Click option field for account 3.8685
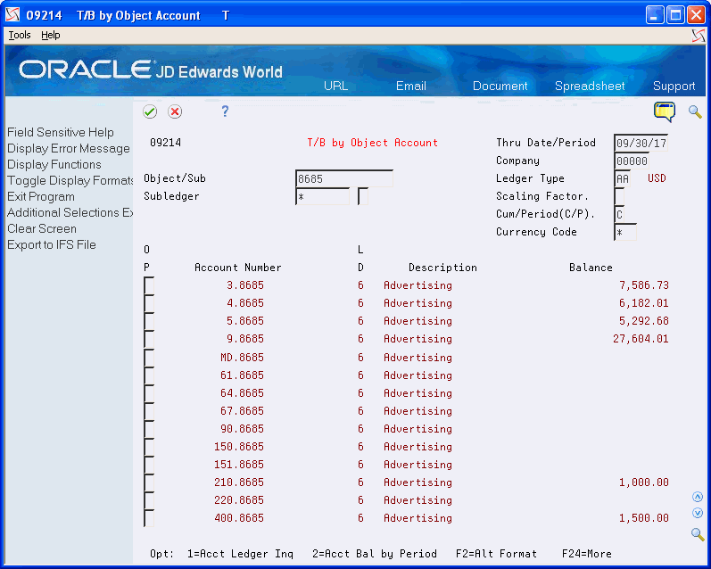 click(149, 285)
